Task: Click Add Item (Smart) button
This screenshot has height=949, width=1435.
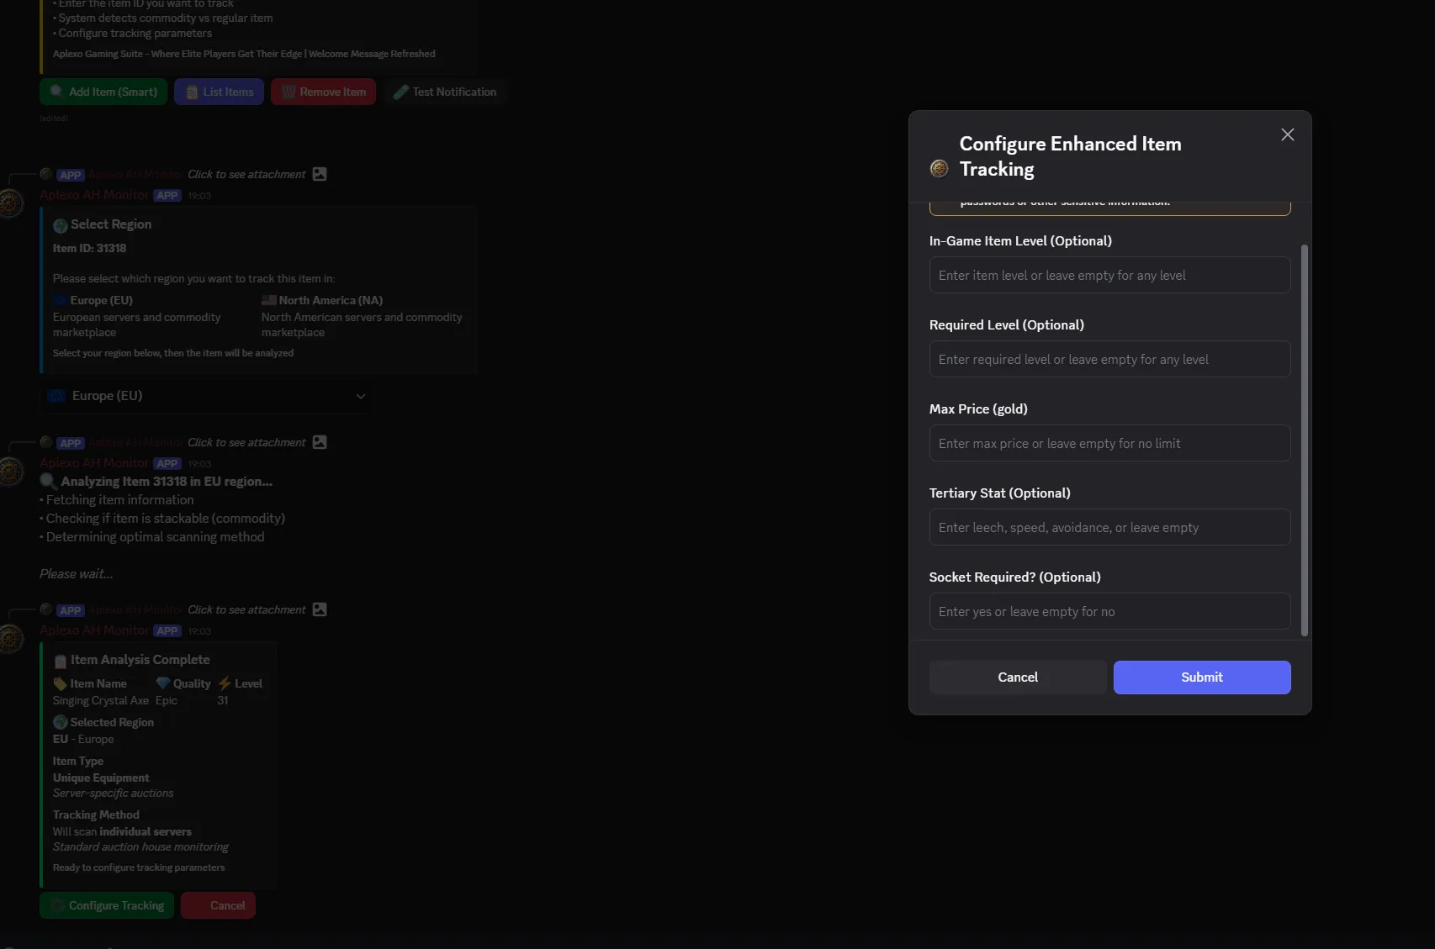Action: (x=103, y=92)
